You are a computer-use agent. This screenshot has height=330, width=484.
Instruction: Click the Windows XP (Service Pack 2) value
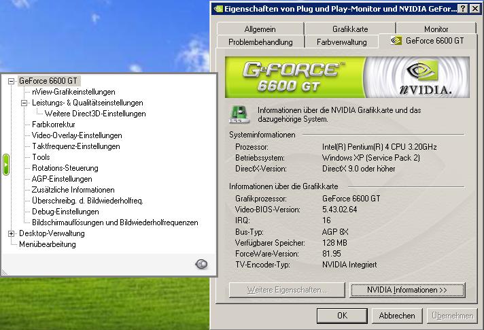(x=370, y=158)
